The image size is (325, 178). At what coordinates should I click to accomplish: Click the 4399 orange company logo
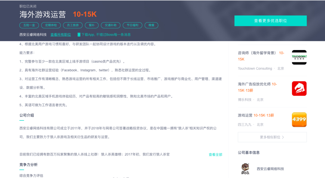click(299, 120)
